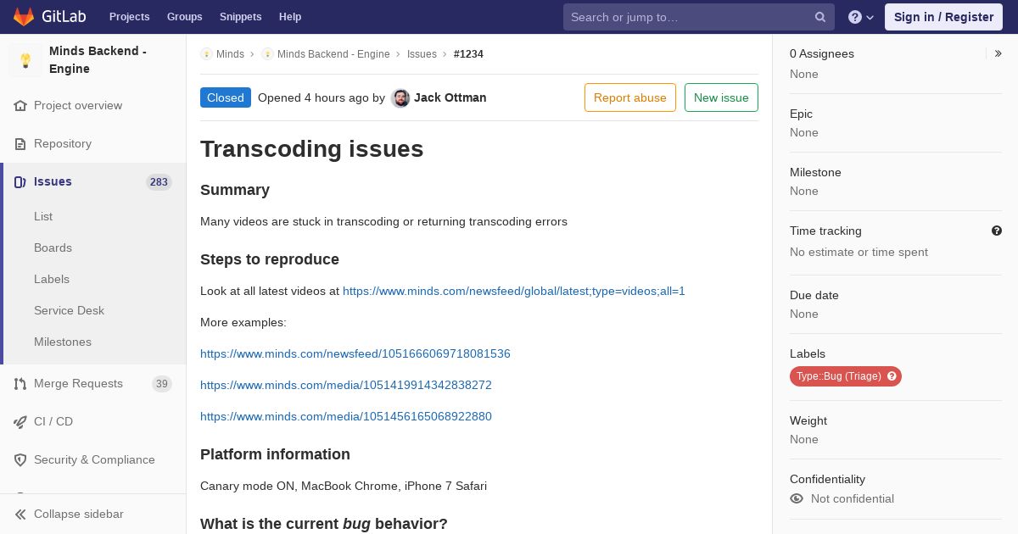The height and width of the screenshot is (534, 1018).
Task: Click Minds Backend - Engine breadcrumb link
Action: click(x=333, y=54)
